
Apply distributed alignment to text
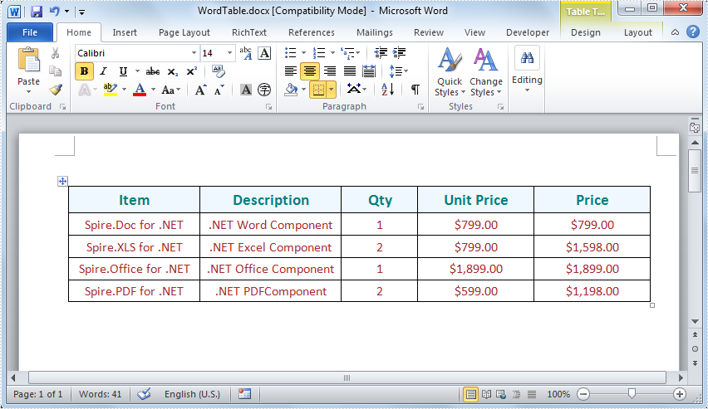click(369, 71)
